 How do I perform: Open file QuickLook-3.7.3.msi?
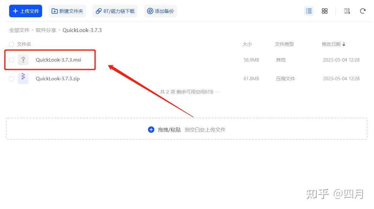click(58, 60)
